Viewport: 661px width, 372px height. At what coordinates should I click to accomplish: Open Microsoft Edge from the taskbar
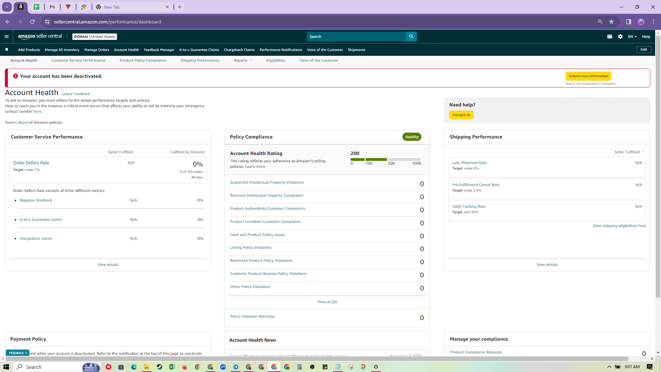pyautogui.click(x=134, y=367)
